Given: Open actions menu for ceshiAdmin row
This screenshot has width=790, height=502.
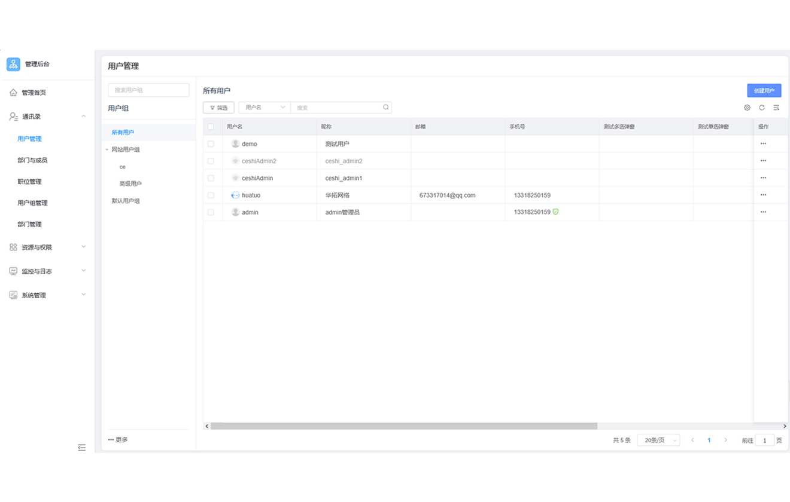Looking at the screenshot, I should [x=763, y=177].
